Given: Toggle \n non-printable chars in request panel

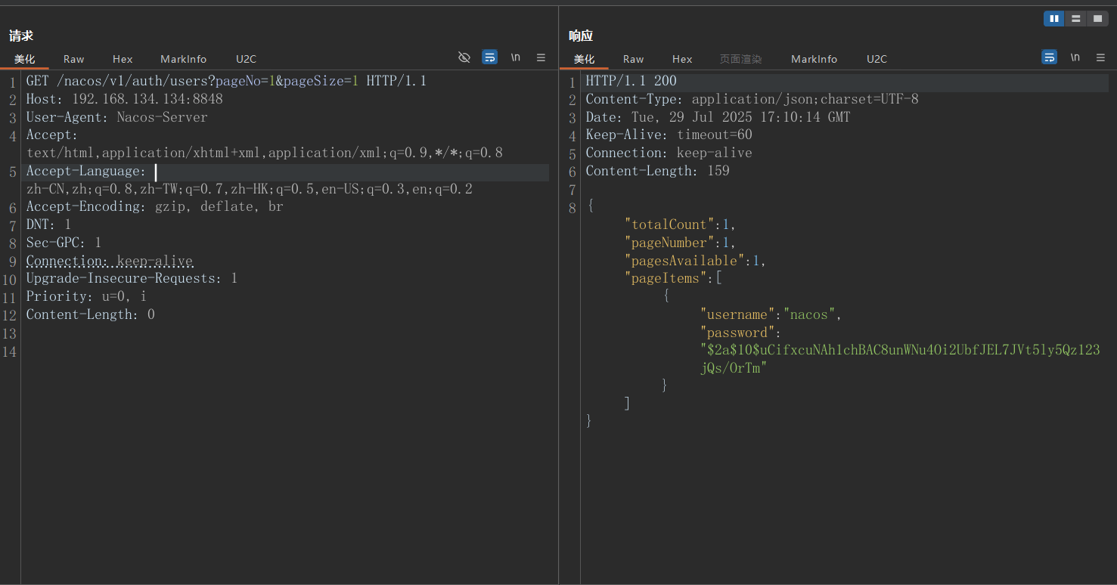Looking at the screenshot, I should (x=516, y=57).
